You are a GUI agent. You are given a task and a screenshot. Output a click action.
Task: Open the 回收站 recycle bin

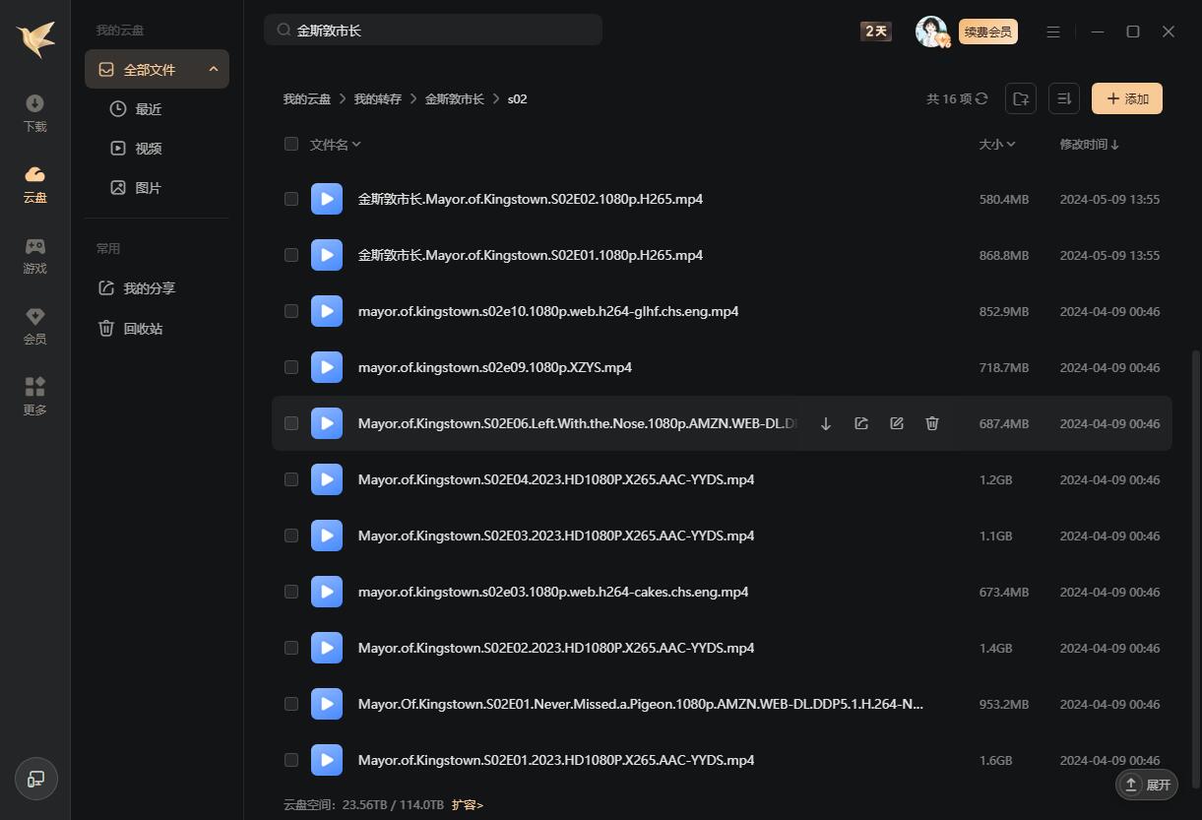tap(143, 328)
